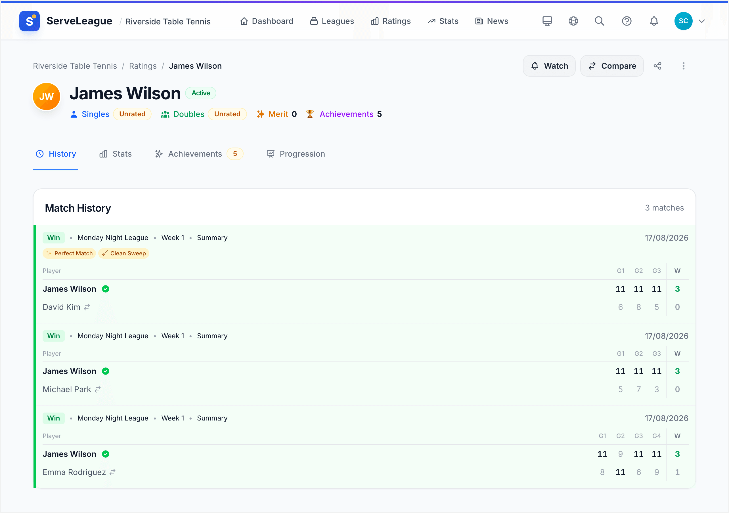The width and height of the screenshot is (729, 513).
Task: Click compare arrows next to David Kim
Action: (x=87, y=307)
